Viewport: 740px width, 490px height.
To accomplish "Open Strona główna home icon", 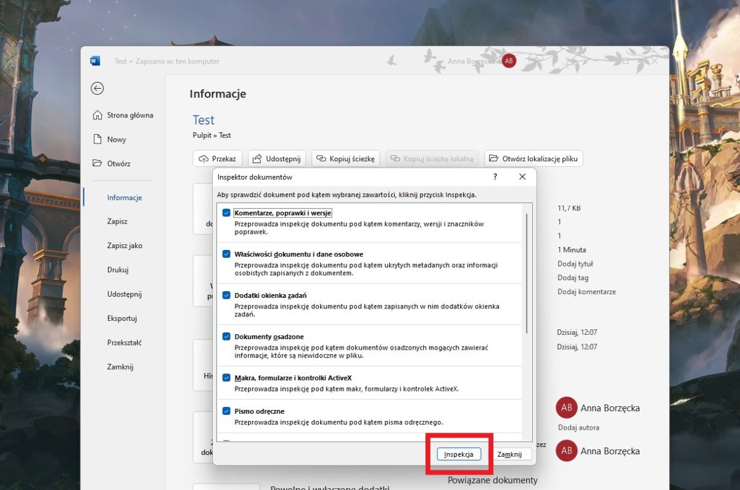I will coord(97,115).
